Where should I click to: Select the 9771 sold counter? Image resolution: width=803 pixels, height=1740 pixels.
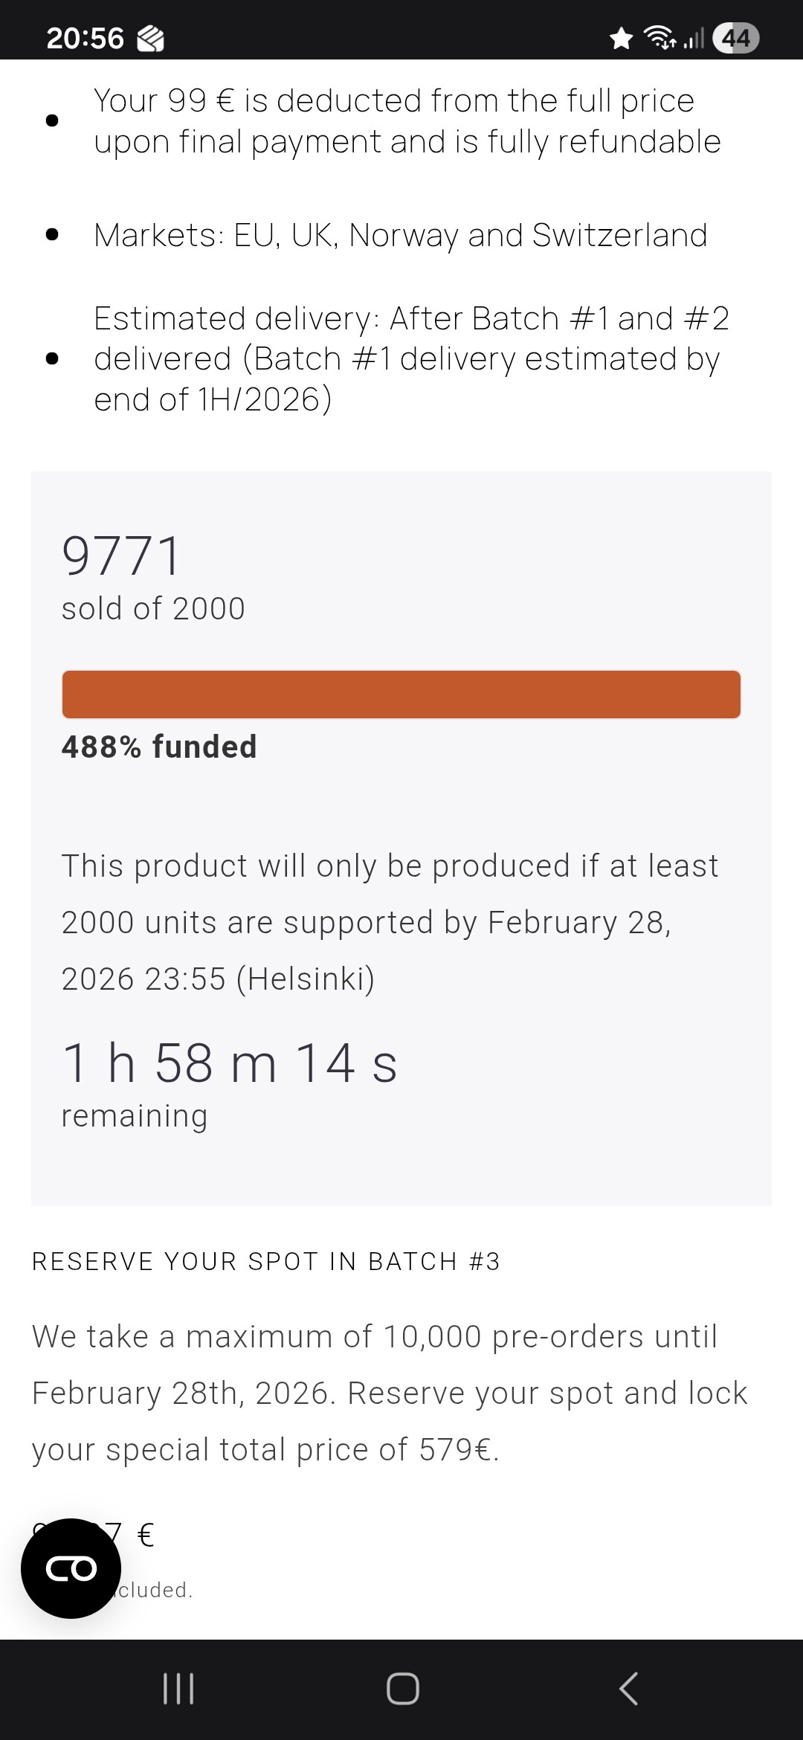(x=121, y=555)
